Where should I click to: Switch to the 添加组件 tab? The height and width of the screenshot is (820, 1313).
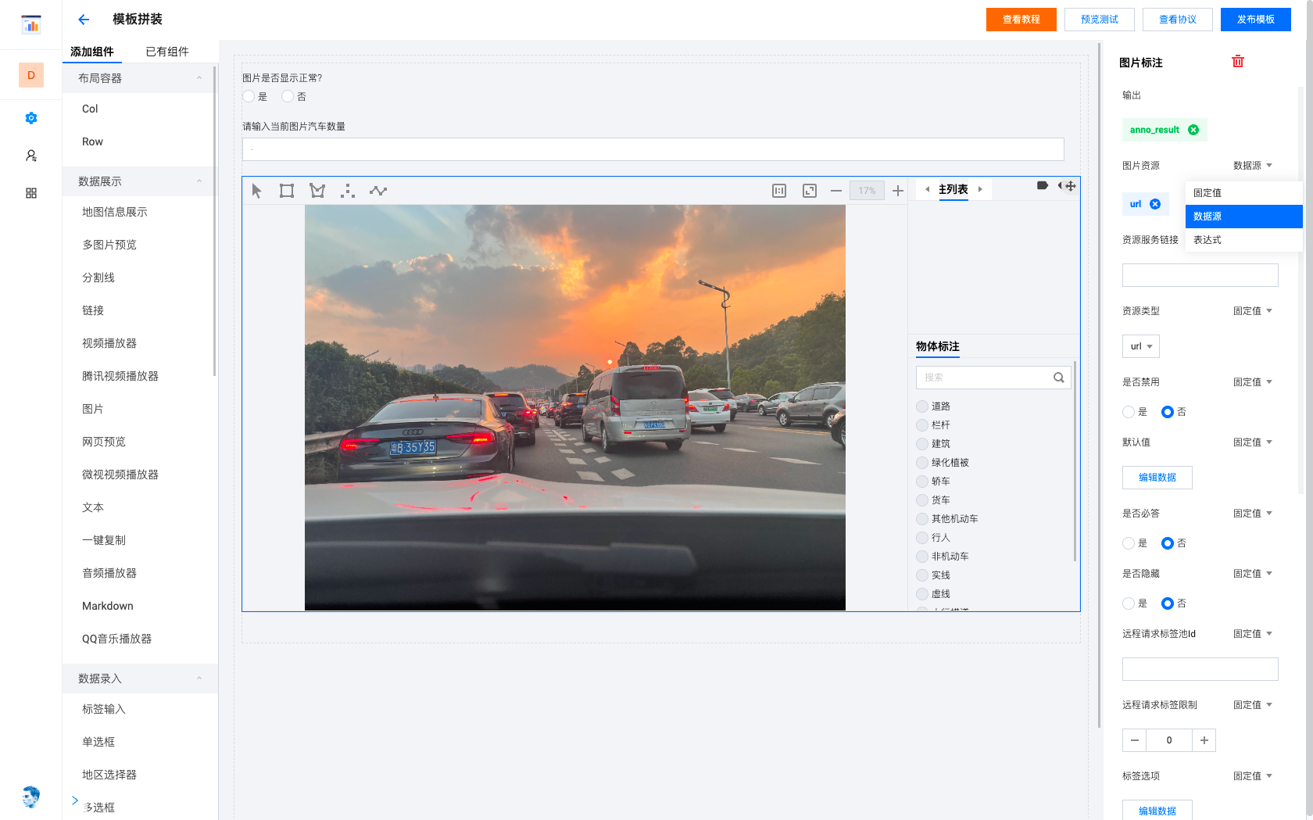[x=92, y=52]
